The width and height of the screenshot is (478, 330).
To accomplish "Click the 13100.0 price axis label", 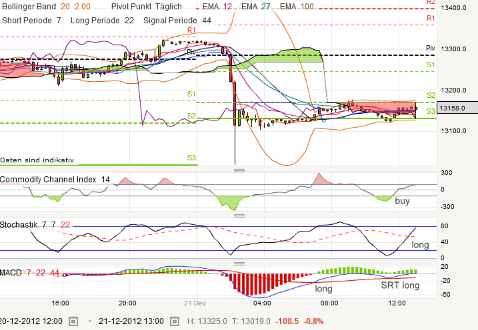I will [453, 131].
